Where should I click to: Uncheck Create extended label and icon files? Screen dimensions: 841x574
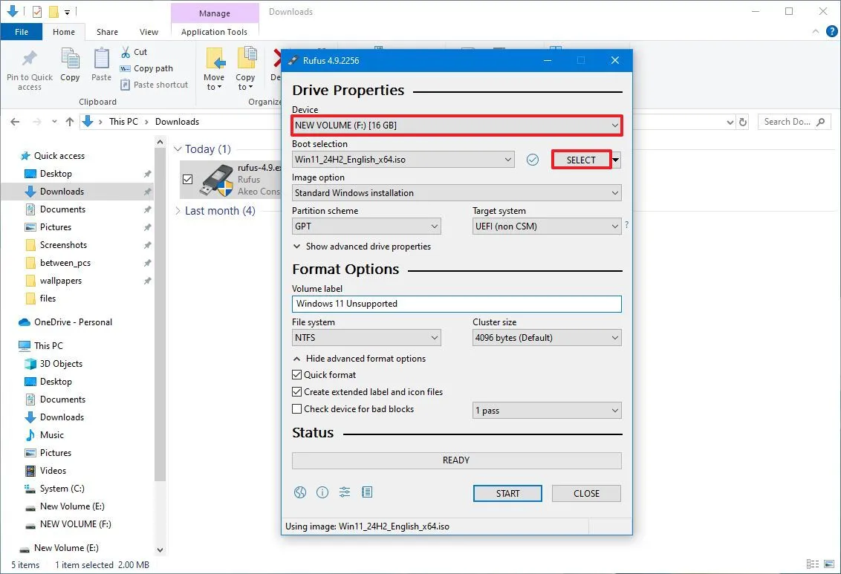pos(297,392)
